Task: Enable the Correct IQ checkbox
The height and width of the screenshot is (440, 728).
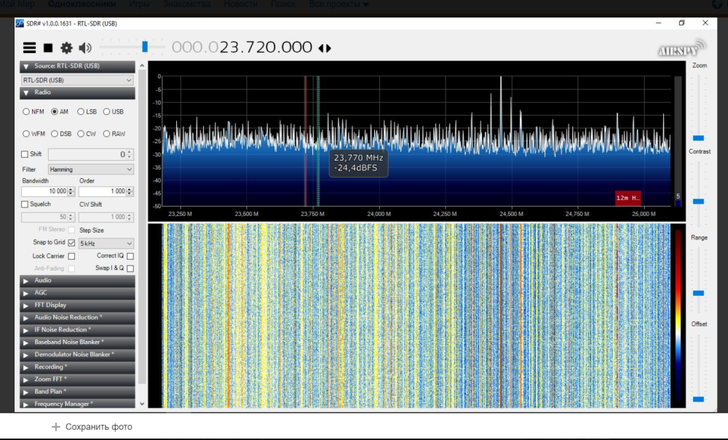Action: point(130,256)
